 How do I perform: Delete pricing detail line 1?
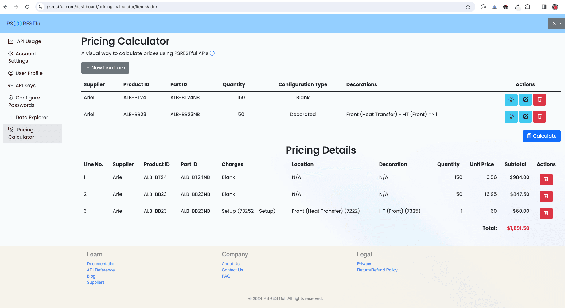coord(546,180)
